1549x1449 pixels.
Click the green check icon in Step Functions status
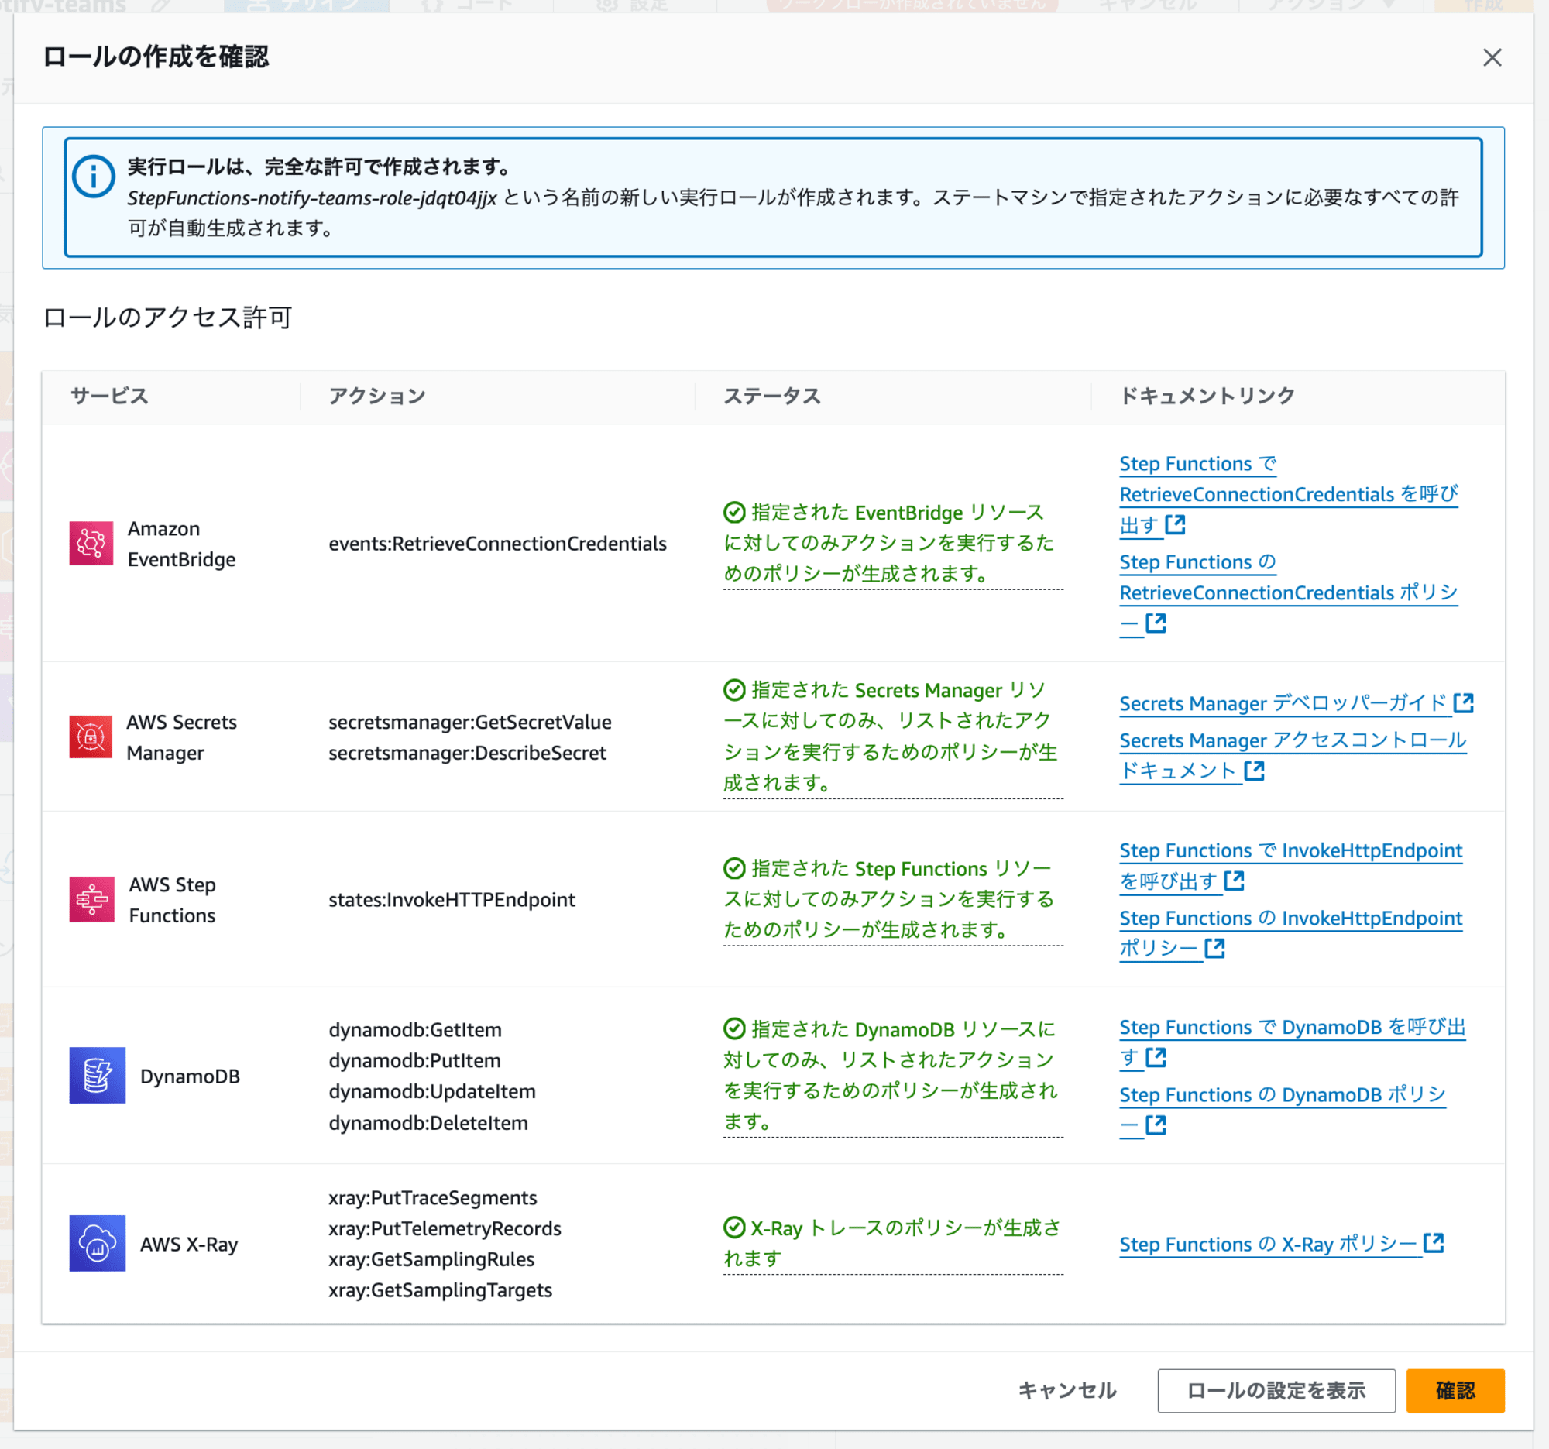(734, 868)
